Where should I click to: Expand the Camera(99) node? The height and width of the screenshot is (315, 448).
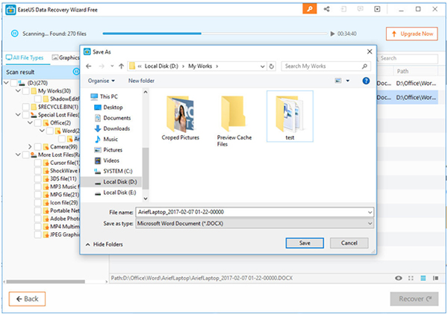30,147
